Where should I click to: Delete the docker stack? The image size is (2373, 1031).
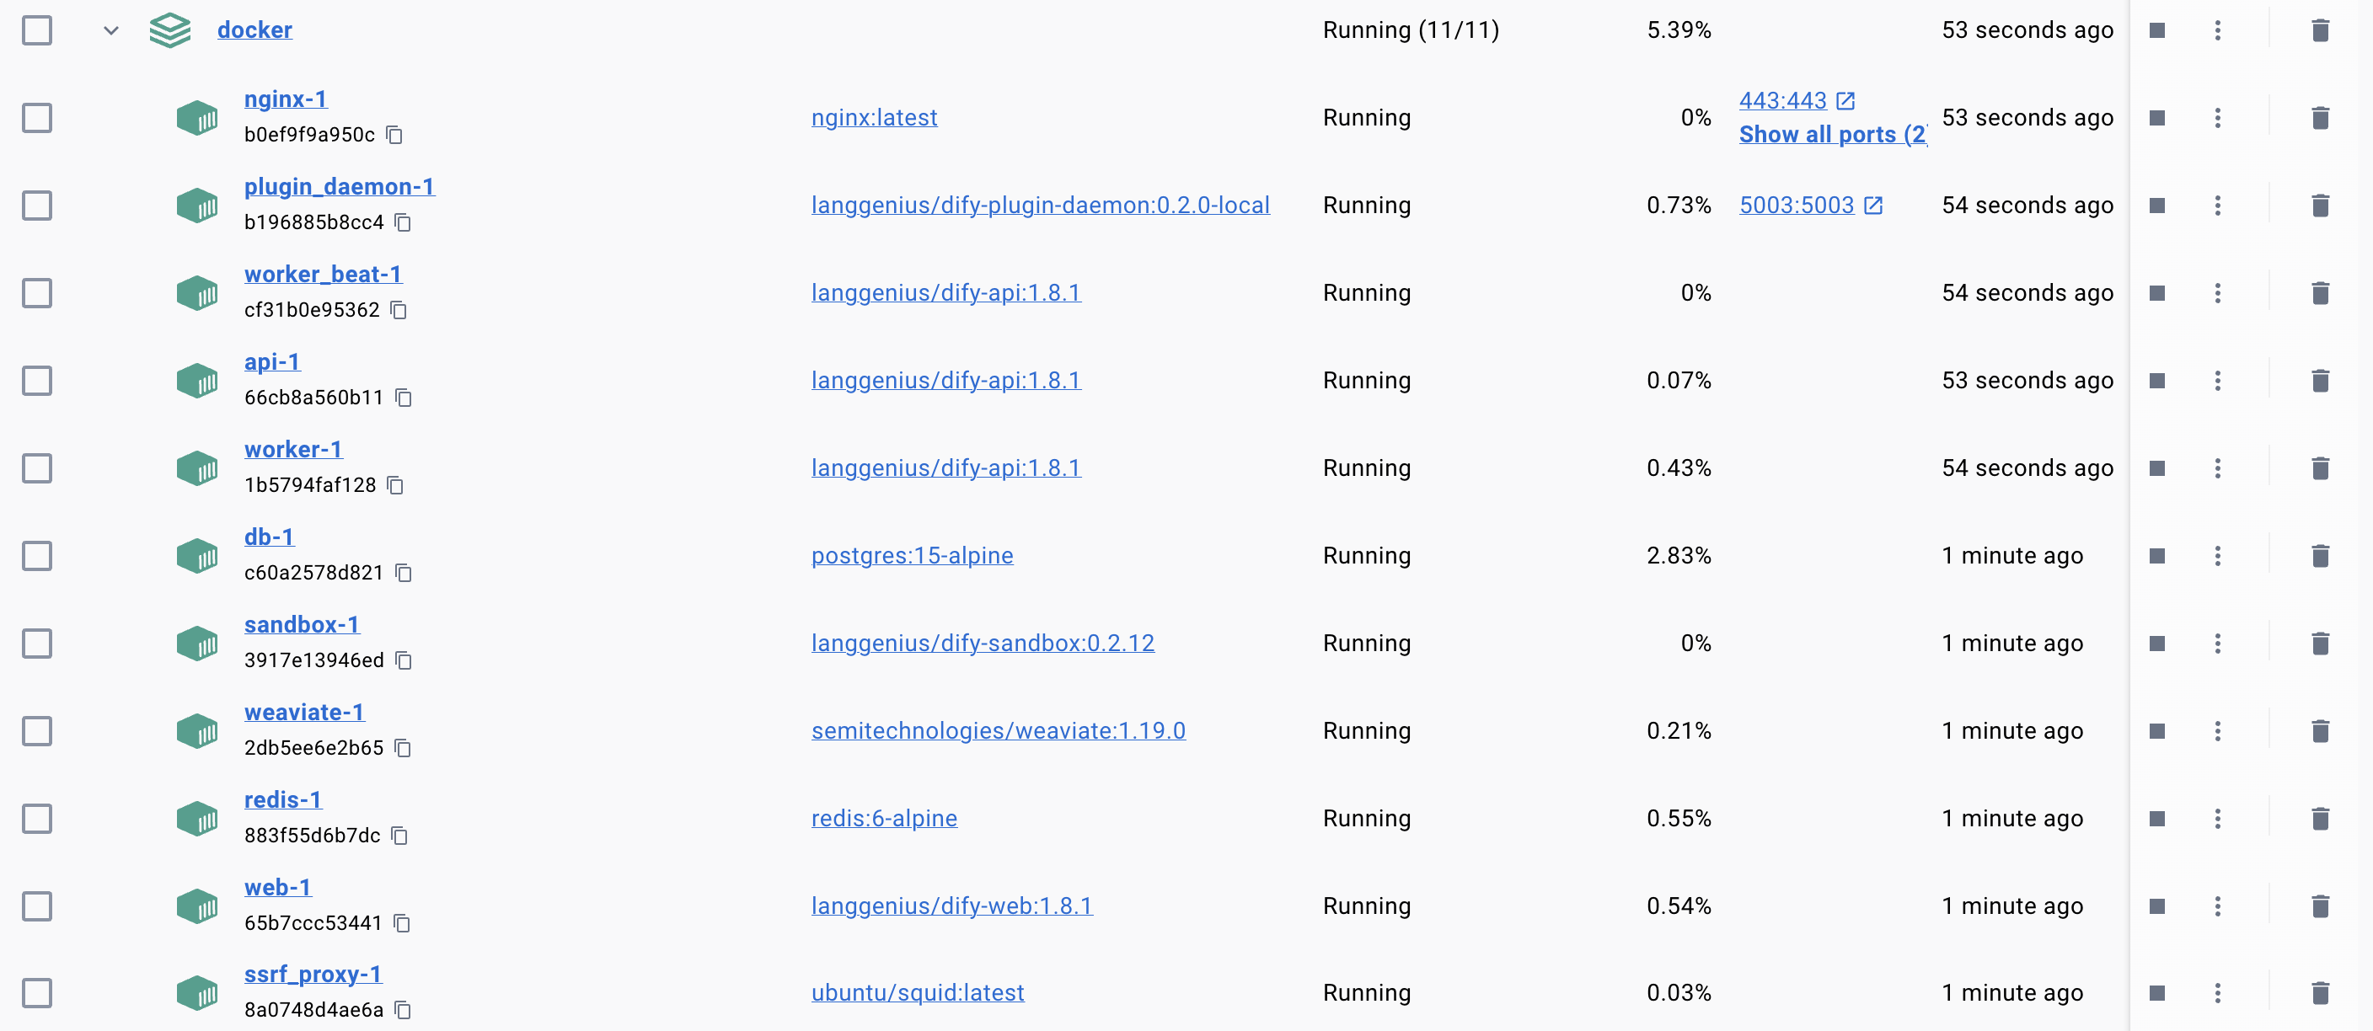(2320, 30)
